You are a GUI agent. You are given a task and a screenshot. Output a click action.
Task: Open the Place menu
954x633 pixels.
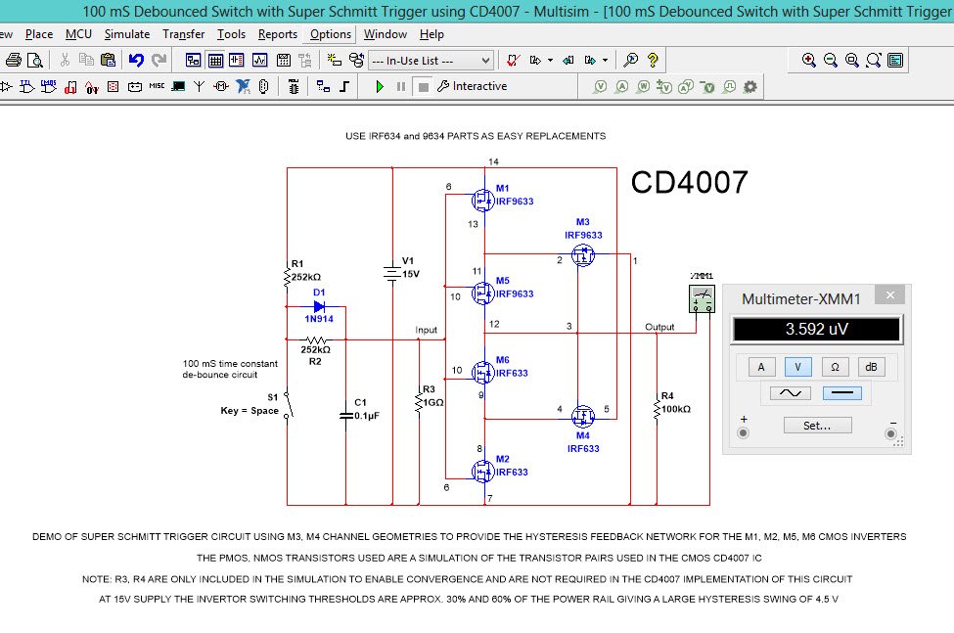[39, 34]
